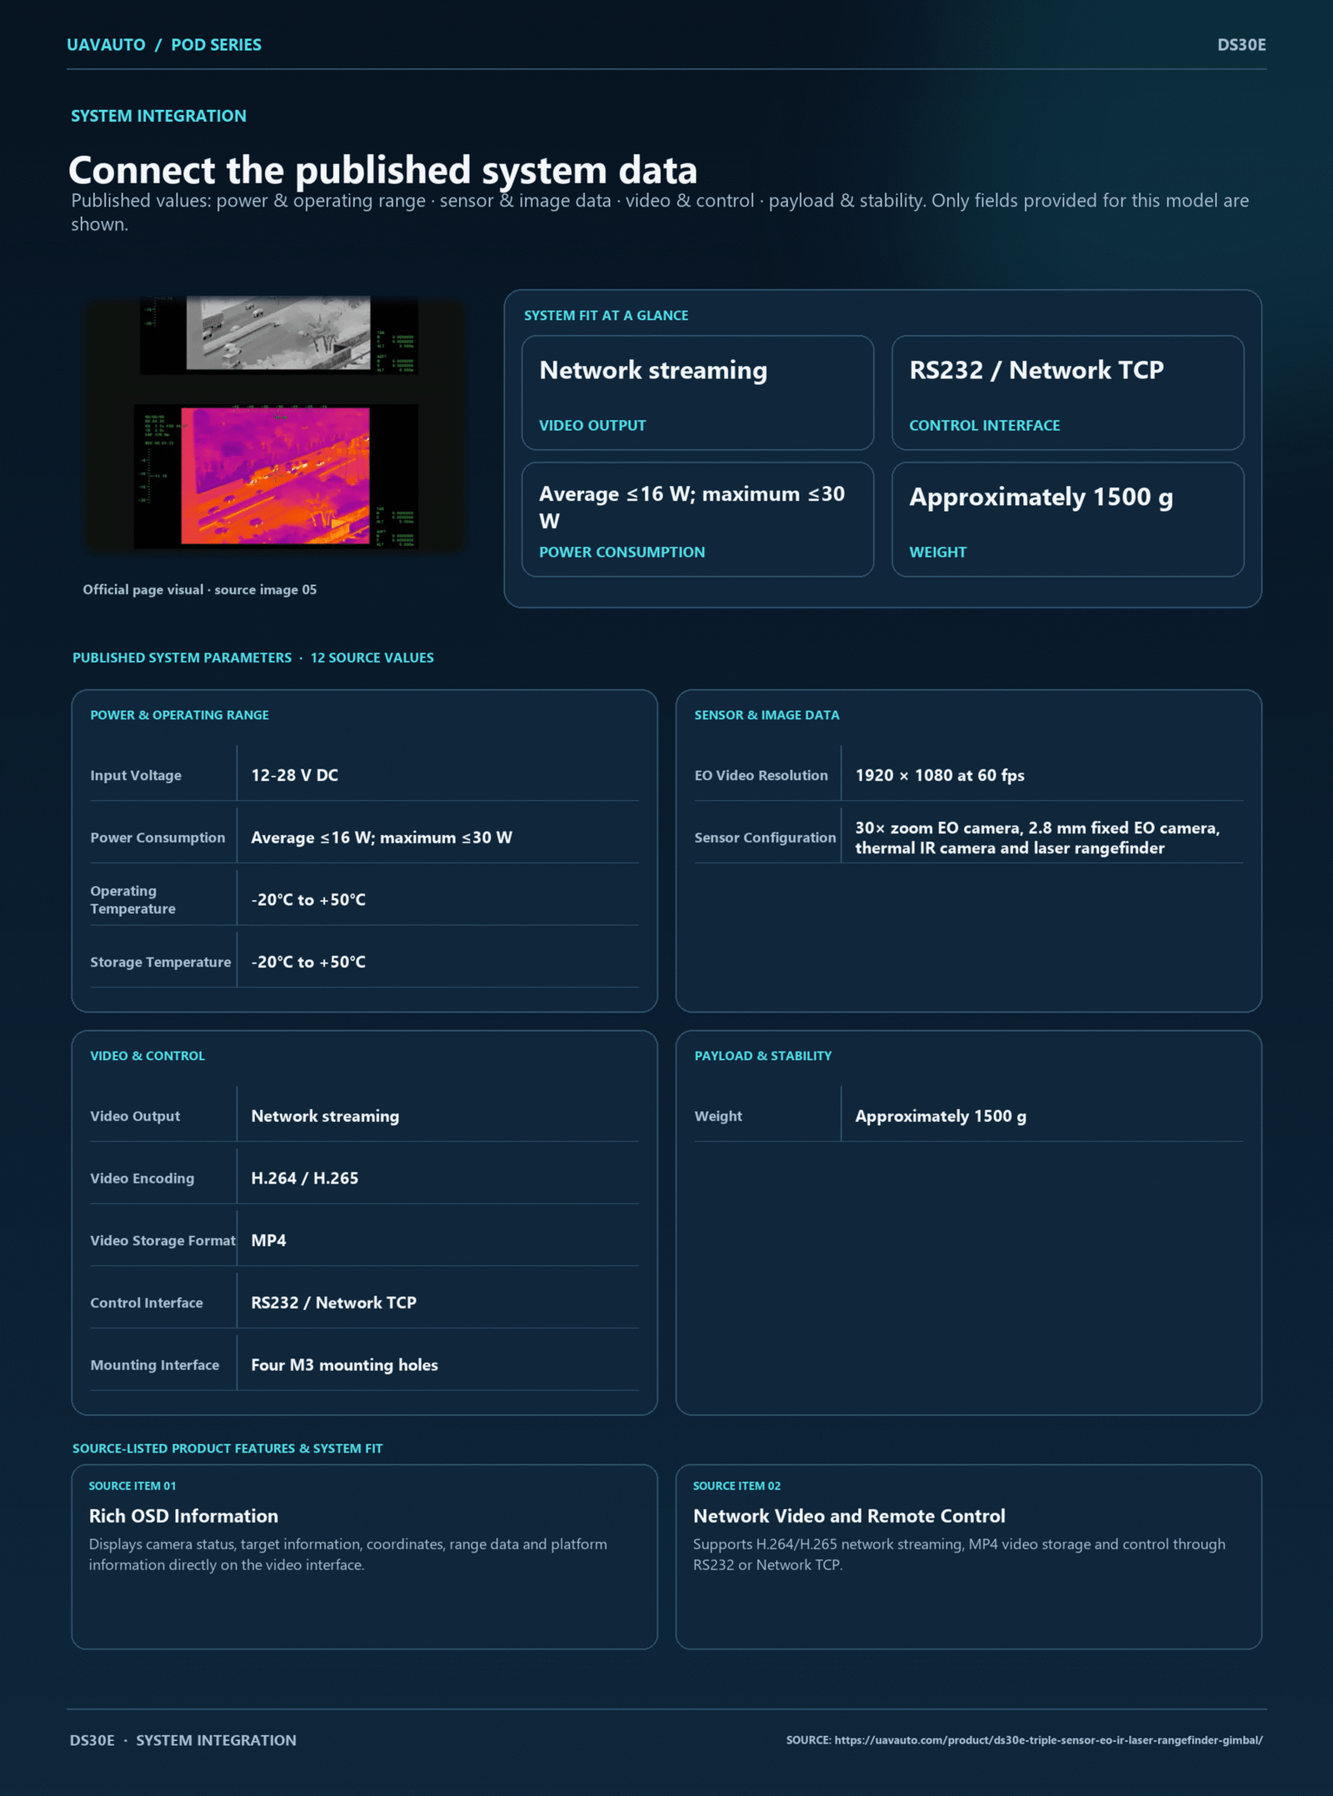Click the Weight row in Payload & Stability

(968, 1116)
